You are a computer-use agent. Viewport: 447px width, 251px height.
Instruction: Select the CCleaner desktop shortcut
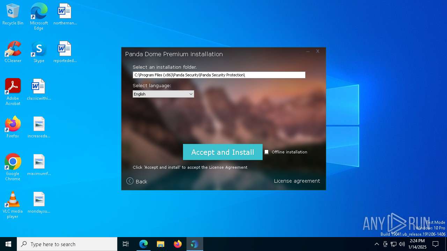point(13,52)
